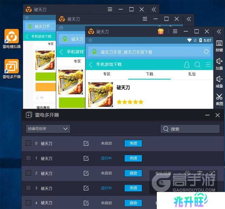Click 未启动 status of instance 4
This screenshot has width=225, height=209.
106,203
